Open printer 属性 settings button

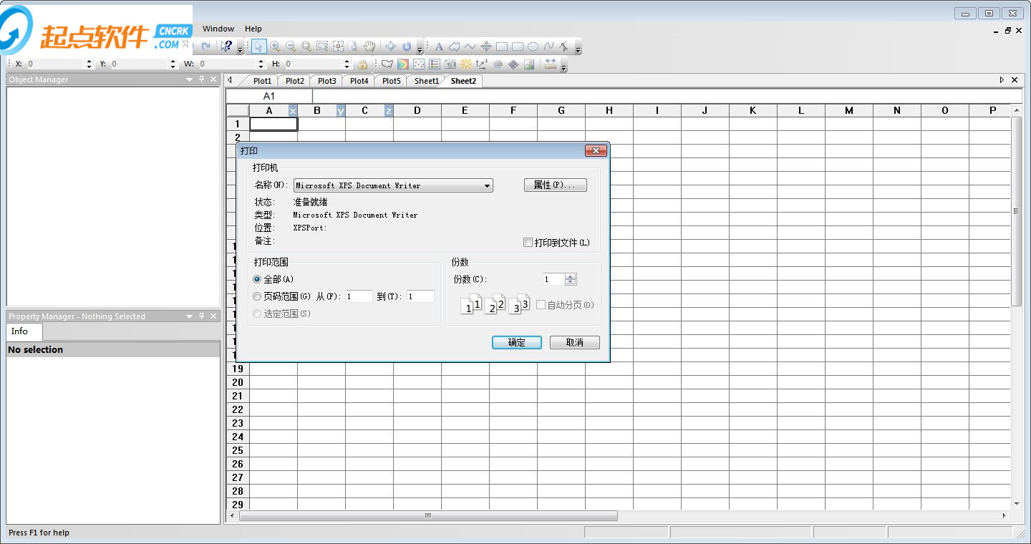click(x=555, y=185)
